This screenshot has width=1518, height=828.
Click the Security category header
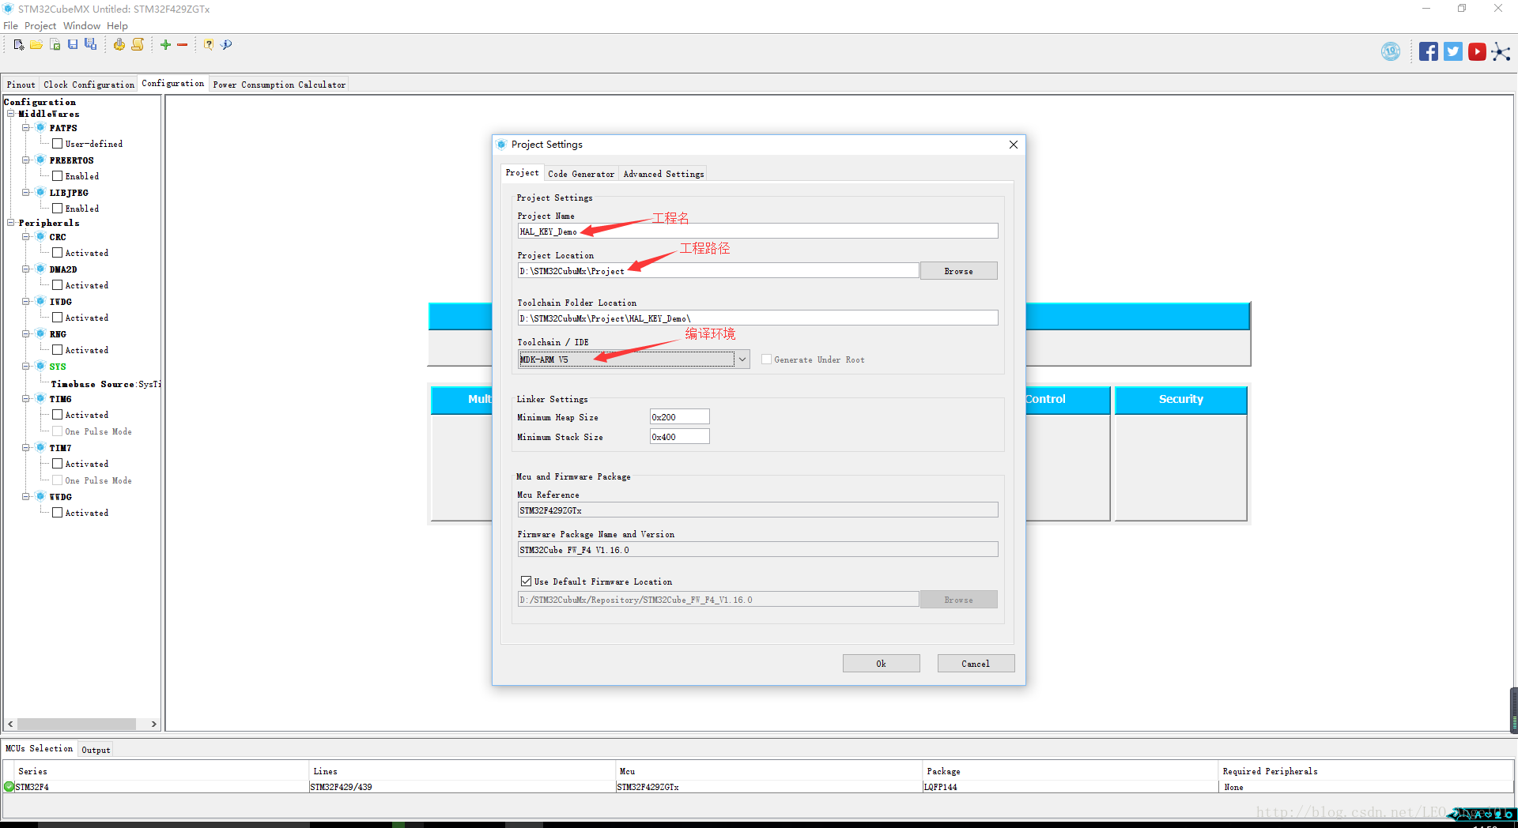pyautogui.click(x=1181, y=400)
